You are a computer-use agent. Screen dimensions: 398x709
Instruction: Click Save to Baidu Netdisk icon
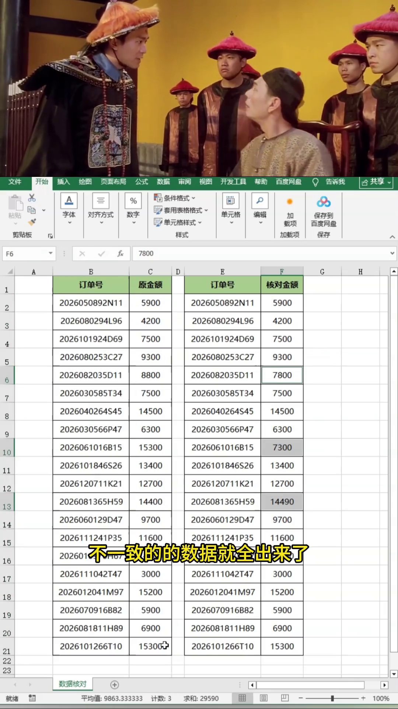coord(324,202)
